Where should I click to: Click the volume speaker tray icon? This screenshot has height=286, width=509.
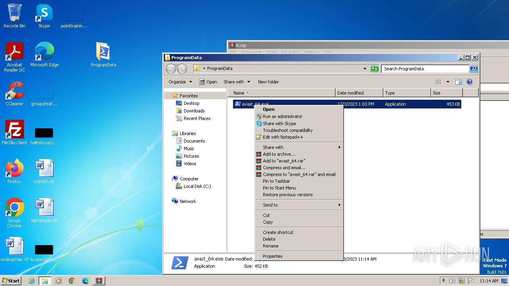pos(452,281)
